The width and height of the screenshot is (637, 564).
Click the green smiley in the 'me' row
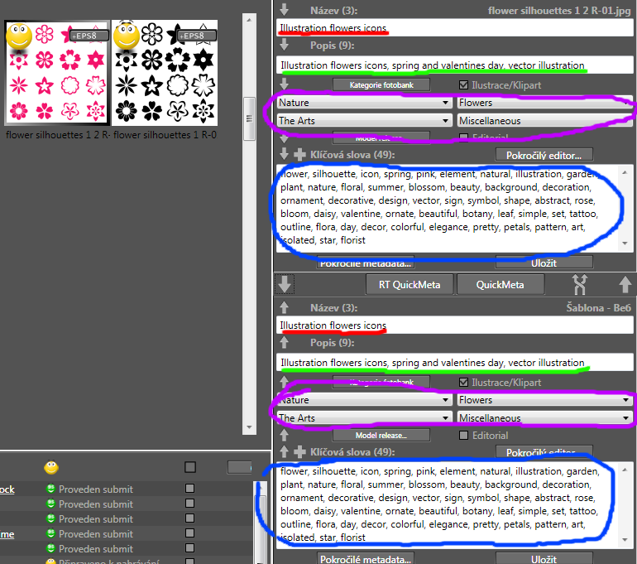point(50,533)
